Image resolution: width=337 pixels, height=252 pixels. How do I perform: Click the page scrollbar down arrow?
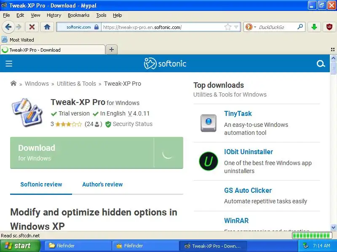pyautogui.click(x=333, y=227)
